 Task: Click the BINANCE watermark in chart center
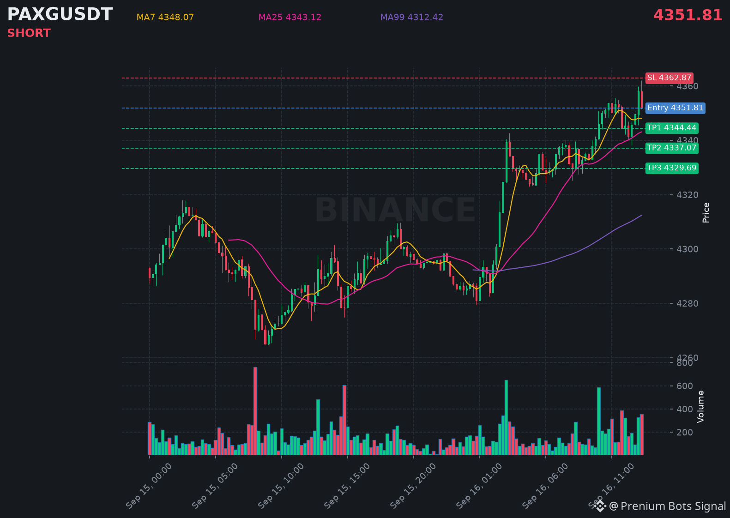[x=395, y=210]
